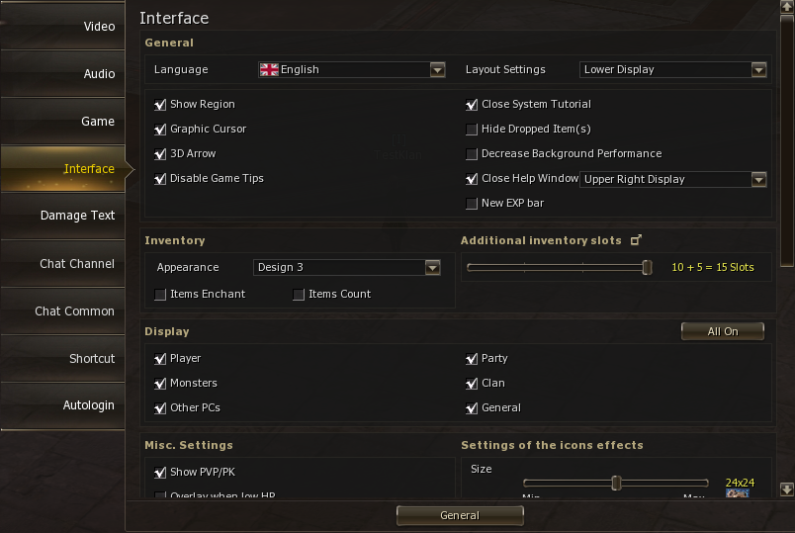
Task: Click the General button at bottom
Action: coord(460,515)
